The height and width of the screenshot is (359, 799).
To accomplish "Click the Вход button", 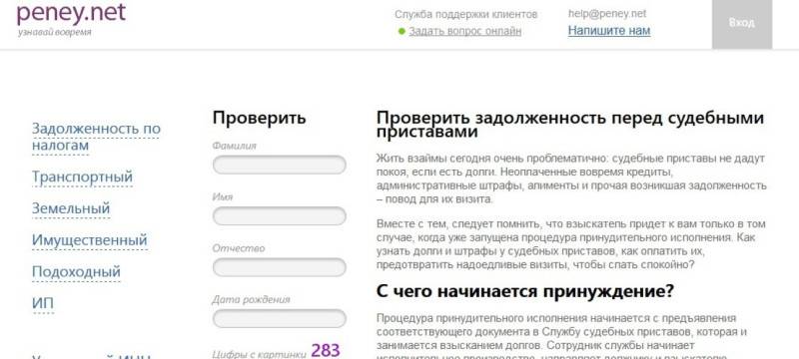I will click(742, 23).
